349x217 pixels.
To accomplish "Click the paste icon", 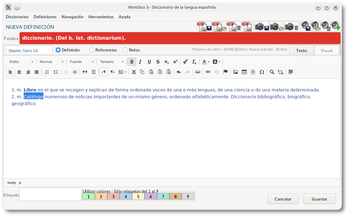I will [151, 72].
